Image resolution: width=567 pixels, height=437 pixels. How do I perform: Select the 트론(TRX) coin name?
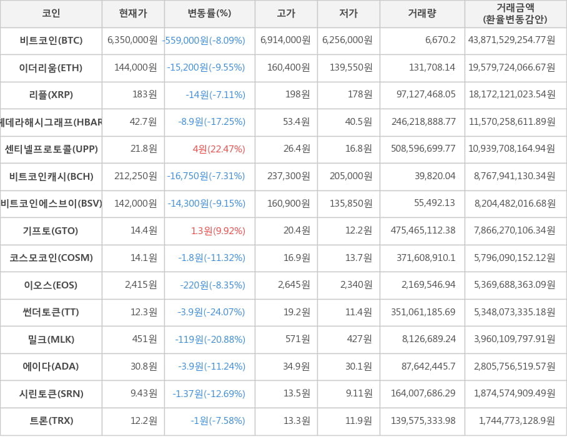pos(51,421)
